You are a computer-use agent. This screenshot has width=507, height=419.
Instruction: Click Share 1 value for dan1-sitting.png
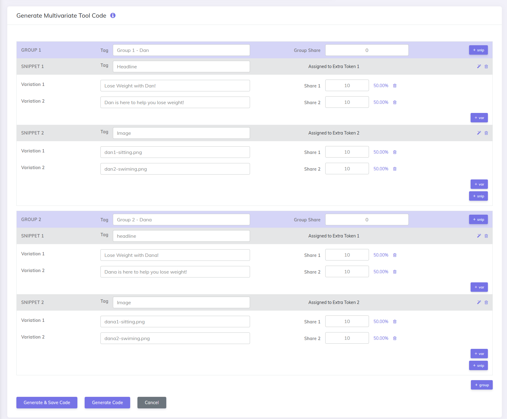[x=347, y=152]
